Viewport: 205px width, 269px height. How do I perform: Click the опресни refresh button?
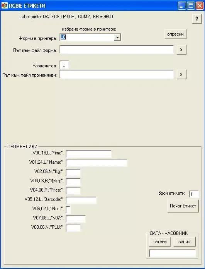click(x=175, y=34)
